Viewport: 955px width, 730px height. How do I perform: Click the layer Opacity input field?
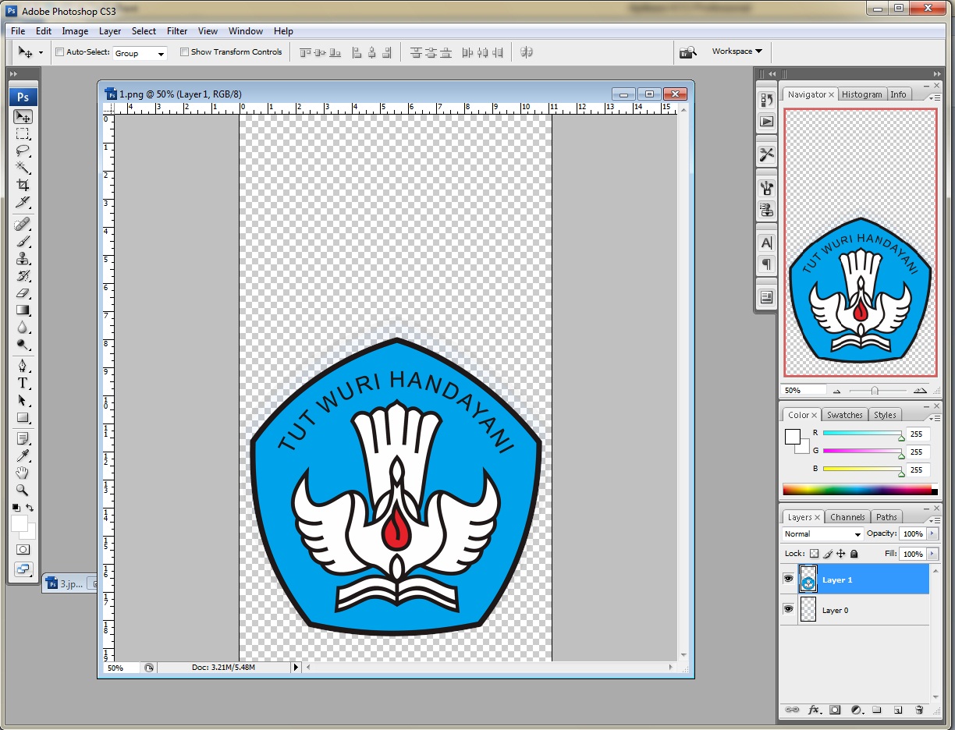[911, 534]
